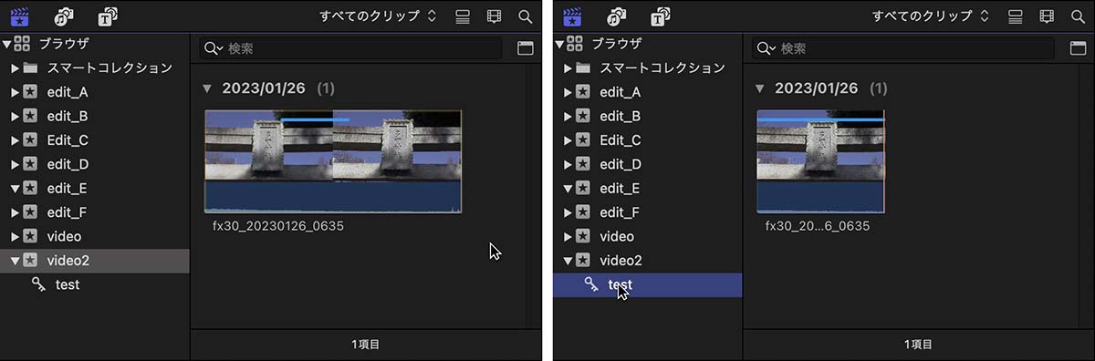
Task: Open search criteria dropdown magnifier in left search field
Action: pos(214,48)
